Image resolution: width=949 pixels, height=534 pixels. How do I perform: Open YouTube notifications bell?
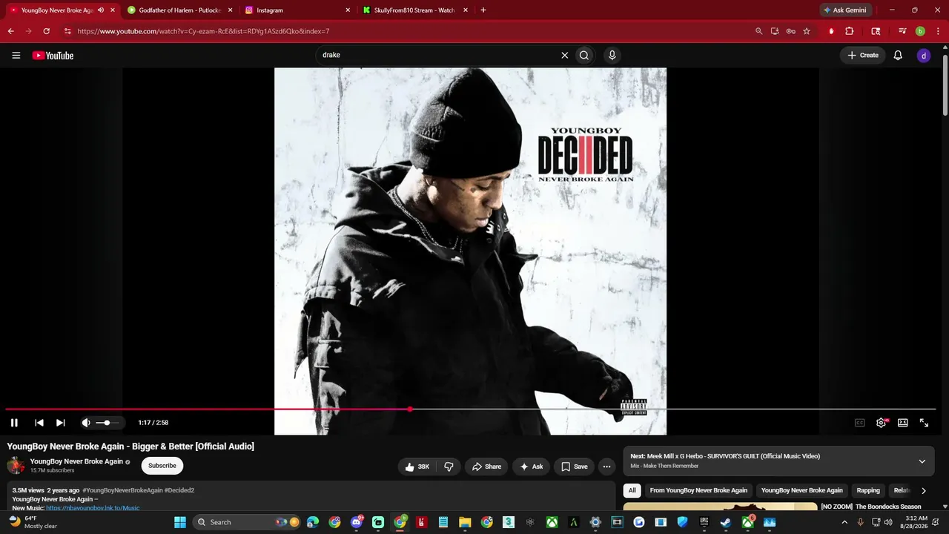coord(898,55)
